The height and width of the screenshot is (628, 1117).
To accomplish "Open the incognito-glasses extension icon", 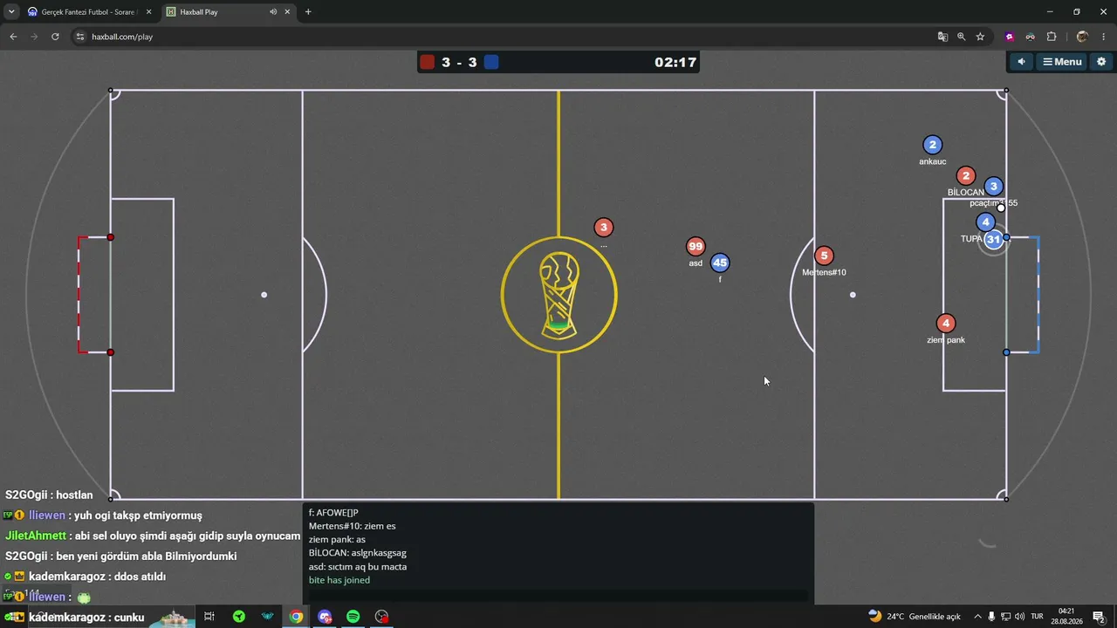I will [x=1030, y=37].
